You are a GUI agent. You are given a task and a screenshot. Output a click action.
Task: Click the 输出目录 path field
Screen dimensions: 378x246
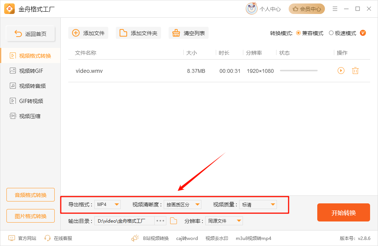coord(124,221)
